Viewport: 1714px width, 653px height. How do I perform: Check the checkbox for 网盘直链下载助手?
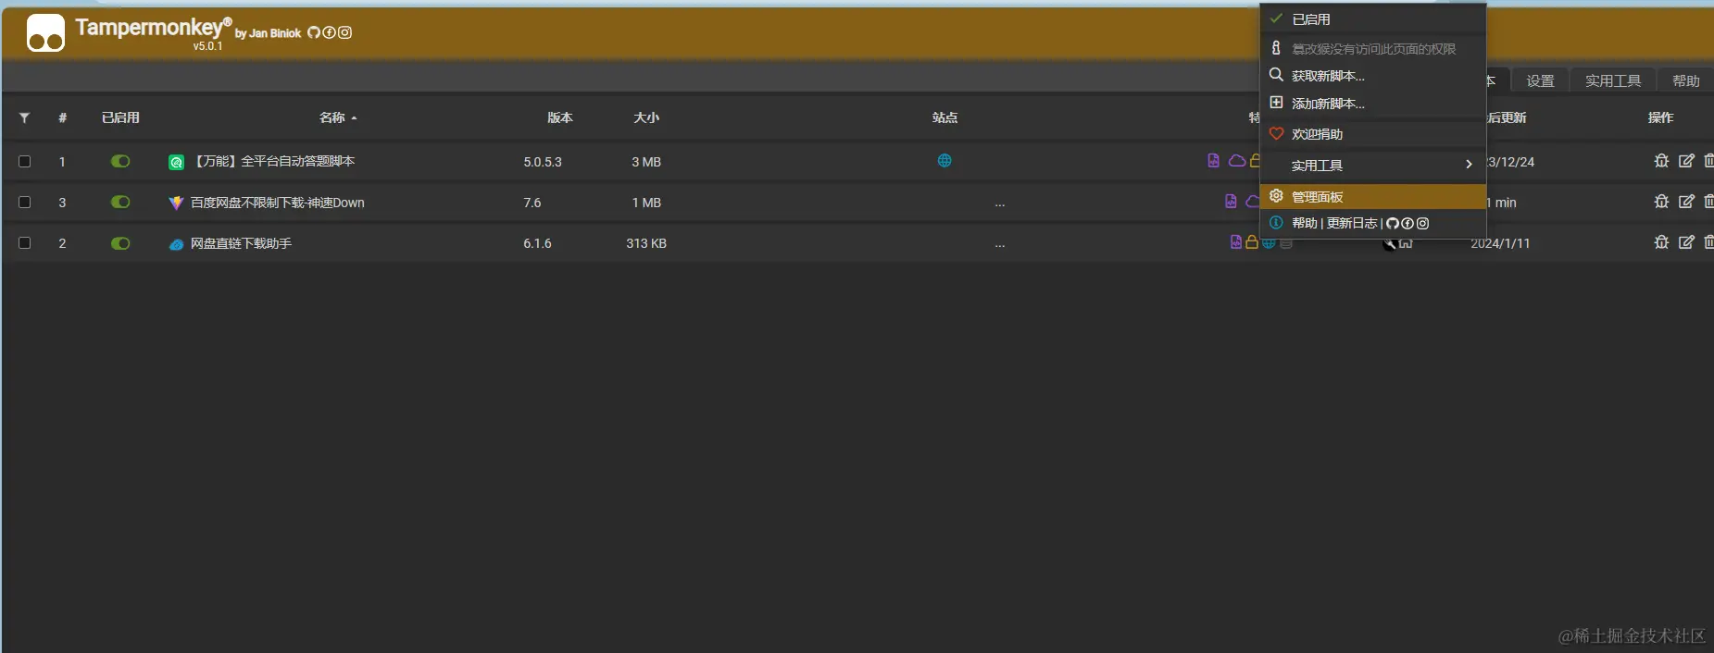click(25, 242)
